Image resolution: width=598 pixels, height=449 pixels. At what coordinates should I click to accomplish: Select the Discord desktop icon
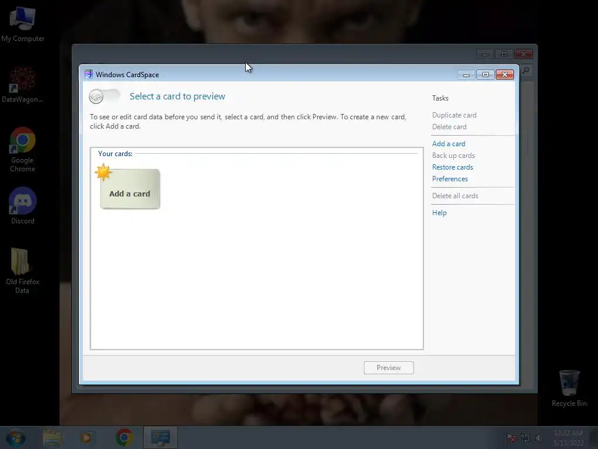(23, 205)
